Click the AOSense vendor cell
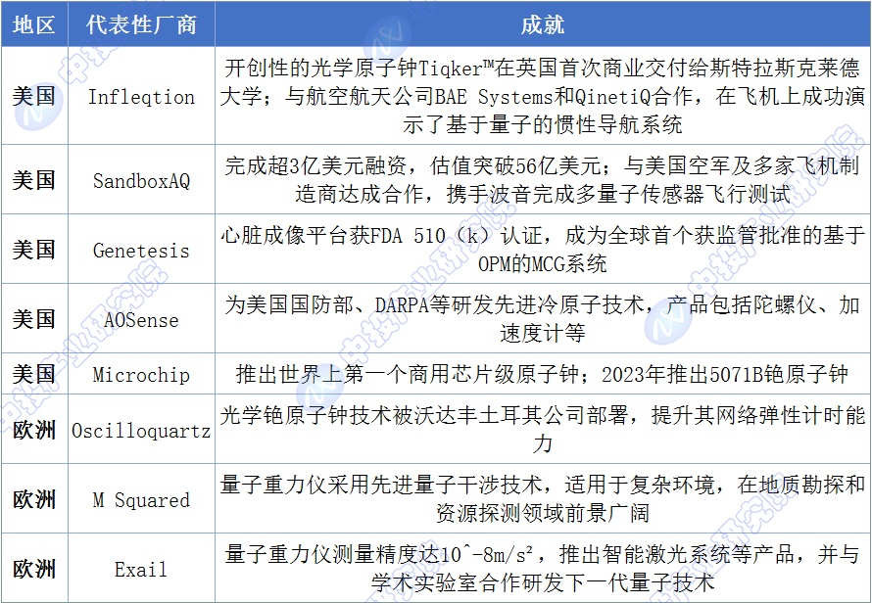The width and height of the screenshot is (872, 603). (x=141, y=319)
